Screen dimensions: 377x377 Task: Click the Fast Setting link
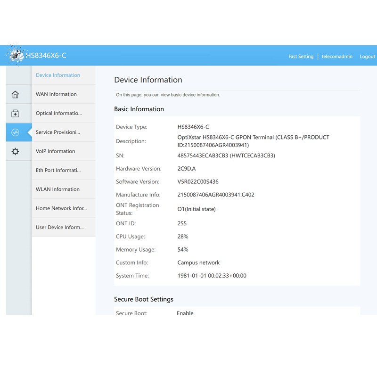click(x=301, y=57)
